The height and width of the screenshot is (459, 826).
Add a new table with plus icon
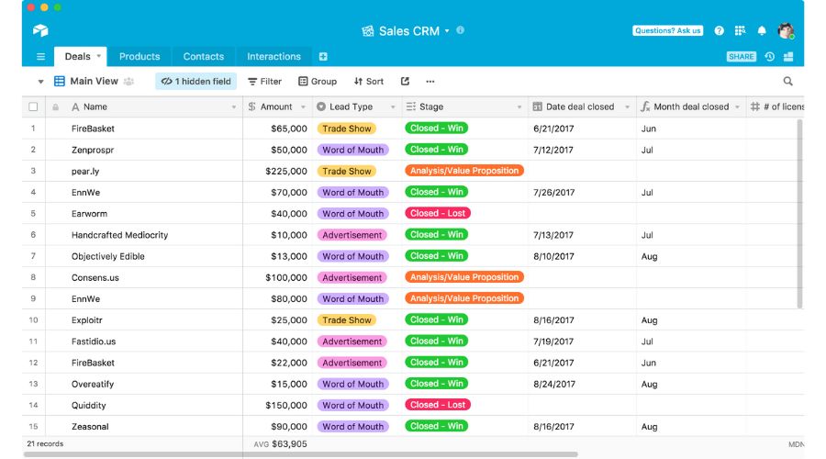pos(323,56)
